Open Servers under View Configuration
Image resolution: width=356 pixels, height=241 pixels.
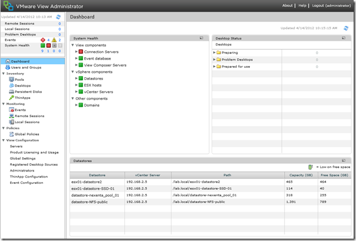(16, 146)
